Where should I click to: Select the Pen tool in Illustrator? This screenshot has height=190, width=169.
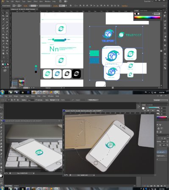click(x=3, y=19)
